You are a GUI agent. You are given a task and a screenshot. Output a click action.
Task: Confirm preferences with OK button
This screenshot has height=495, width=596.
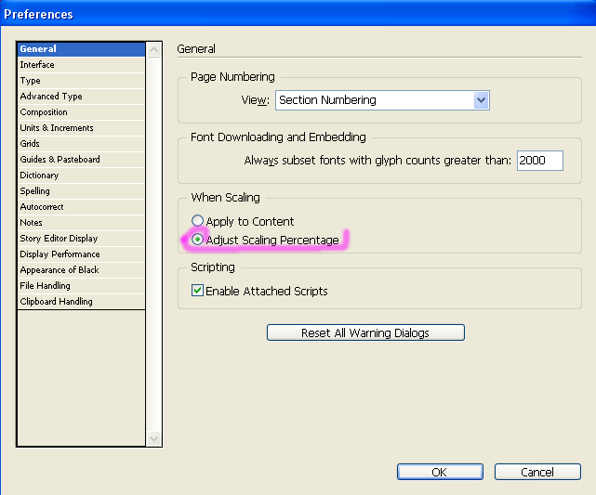pyautogui.click(x=440, y=472)
